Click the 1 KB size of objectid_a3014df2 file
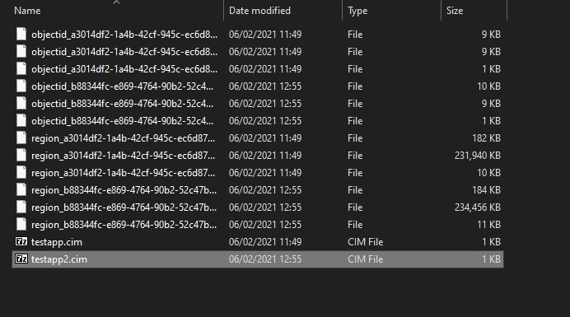 491,69
